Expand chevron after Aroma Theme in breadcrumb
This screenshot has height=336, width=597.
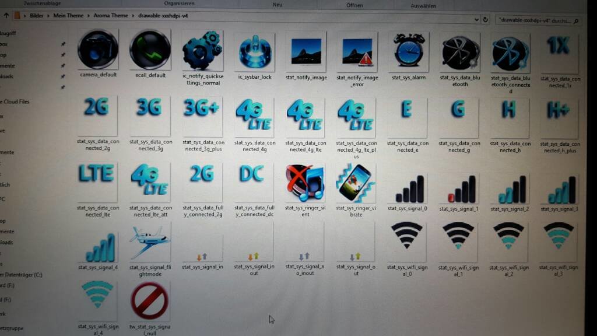pyautogui.click(x=134, y=16)
